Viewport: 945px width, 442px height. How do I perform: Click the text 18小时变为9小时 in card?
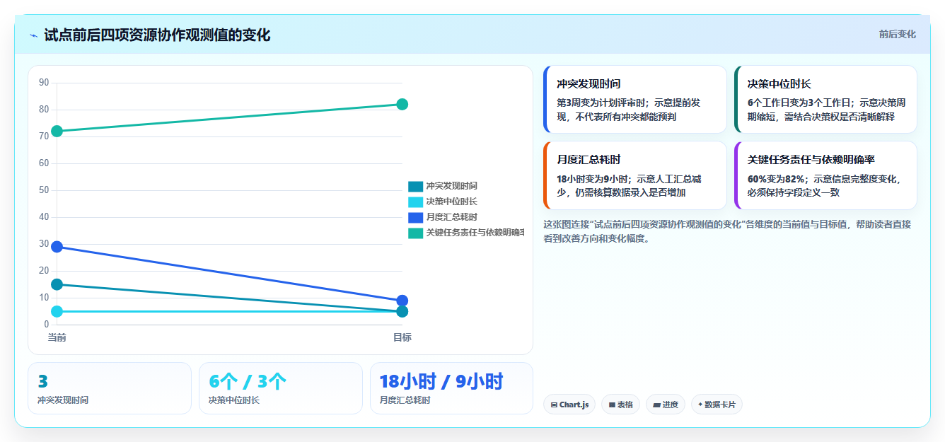[x=593, y=179]
